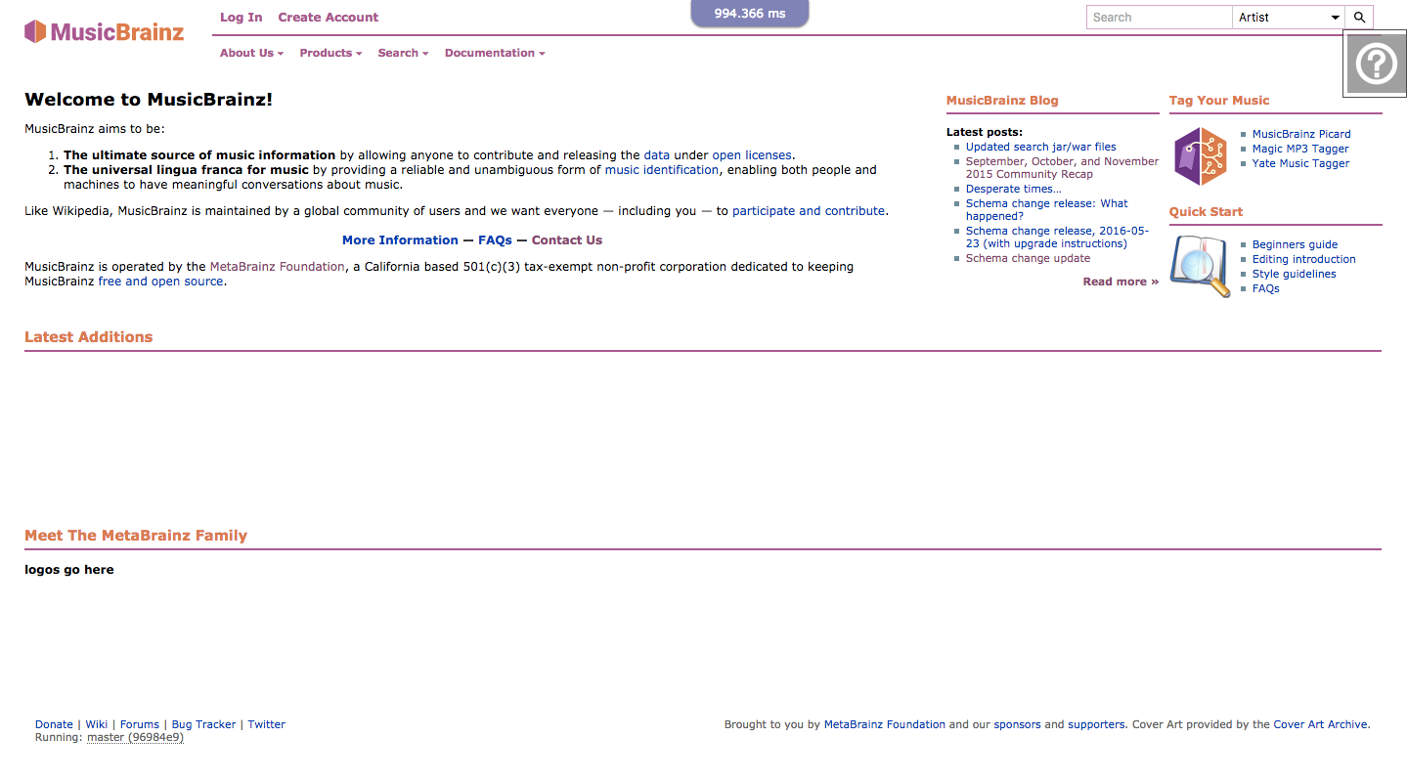Click Read more » link

point(1121,282)
